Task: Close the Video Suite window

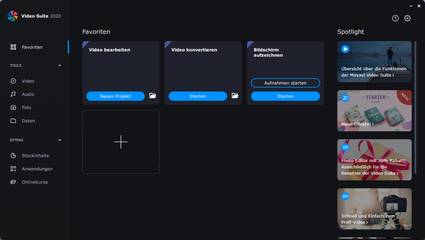Action: (419, 6)
